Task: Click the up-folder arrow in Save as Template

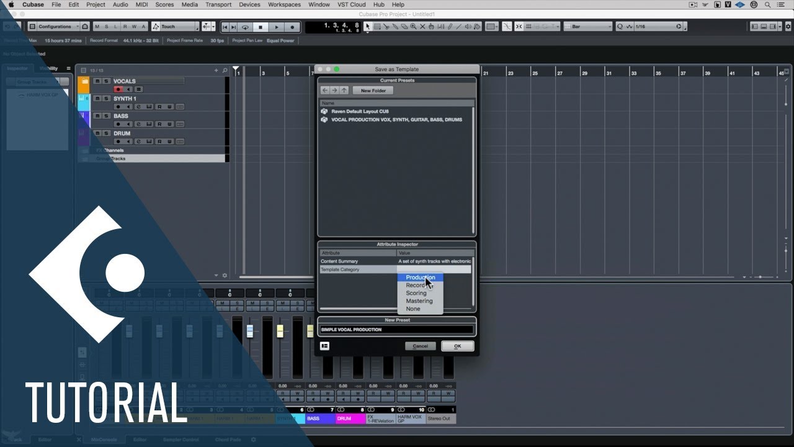Action: [344, 91]
